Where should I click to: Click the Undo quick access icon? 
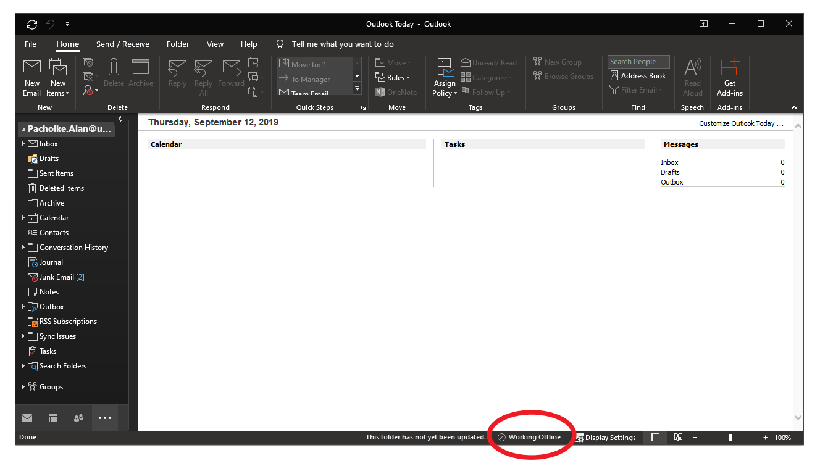50,24
